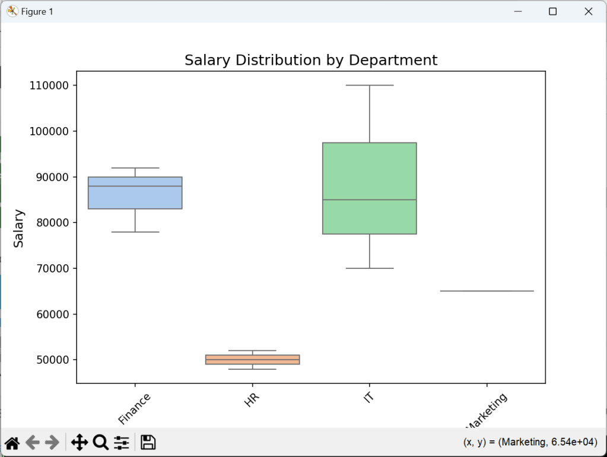
Task: Click the green IT box
Action: coord(369,178)
